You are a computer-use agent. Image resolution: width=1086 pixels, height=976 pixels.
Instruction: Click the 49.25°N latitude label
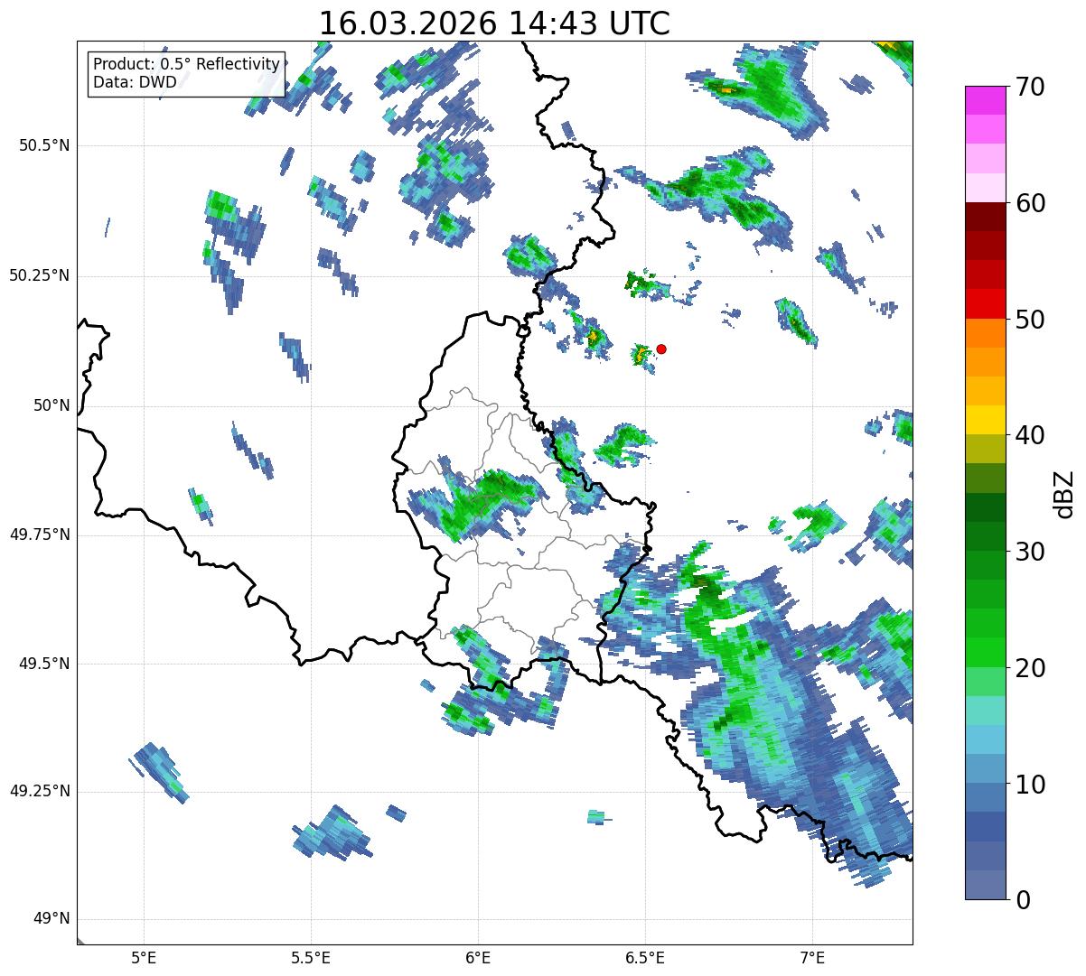(x=39, y=791)
